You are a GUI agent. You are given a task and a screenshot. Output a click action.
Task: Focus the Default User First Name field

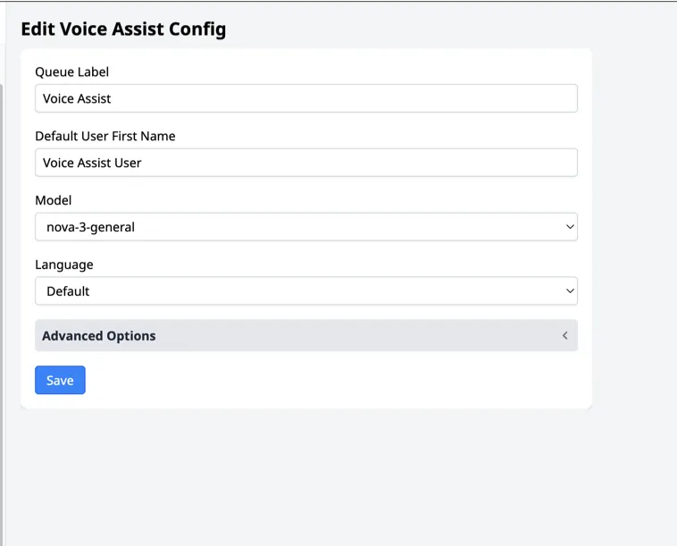coord(305,163)
